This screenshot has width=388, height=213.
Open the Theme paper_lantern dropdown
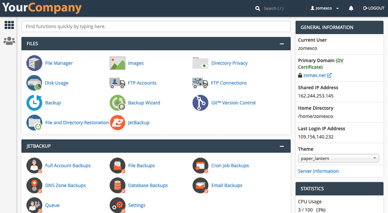point(338,158)
